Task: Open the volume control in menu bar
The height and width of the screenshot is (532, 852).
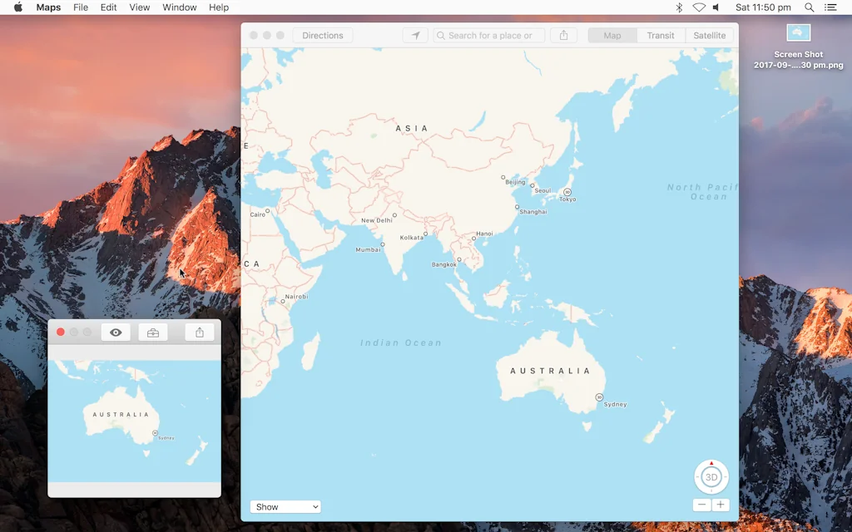Action: point(716,7)
